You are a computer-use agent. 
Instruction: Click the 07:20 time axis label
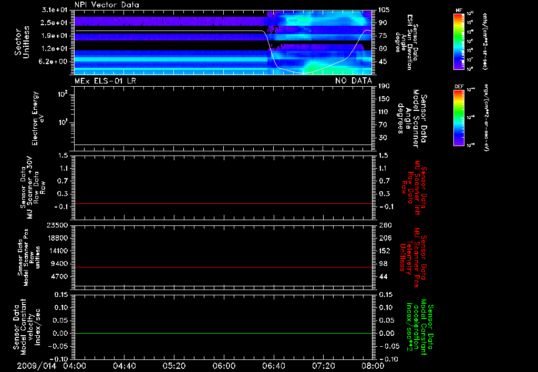pyautogui.click(x=323, y=366)
